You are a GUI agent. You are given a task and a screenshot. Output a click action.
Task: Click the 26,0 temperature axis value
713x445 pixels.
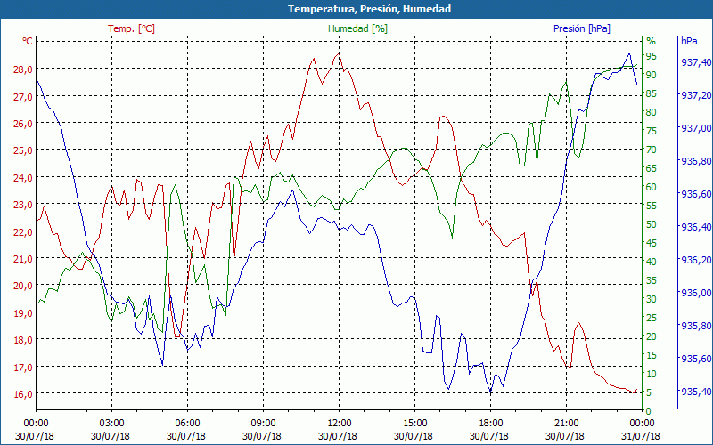24,123
